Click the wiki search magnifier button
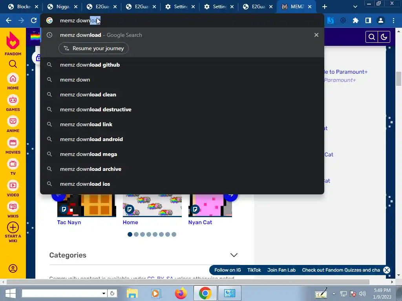This screenshot has width=402, height=301. coord(371,37)
